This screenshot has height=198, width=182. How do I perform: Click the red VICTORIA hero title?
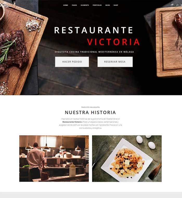tap(113, 42)
